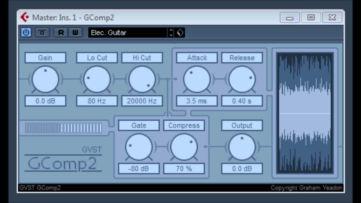Click the Copyright Graham Yeadon text
This screenshot has height=203, width=361.
pyautogui.click(x=307, y=188)
